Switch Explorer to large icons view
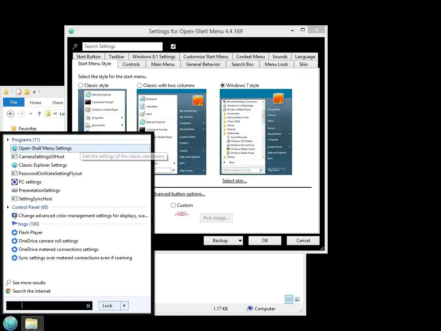Image resolution: width=441 pixels, height=331 pixels. (x=297, y=300)
